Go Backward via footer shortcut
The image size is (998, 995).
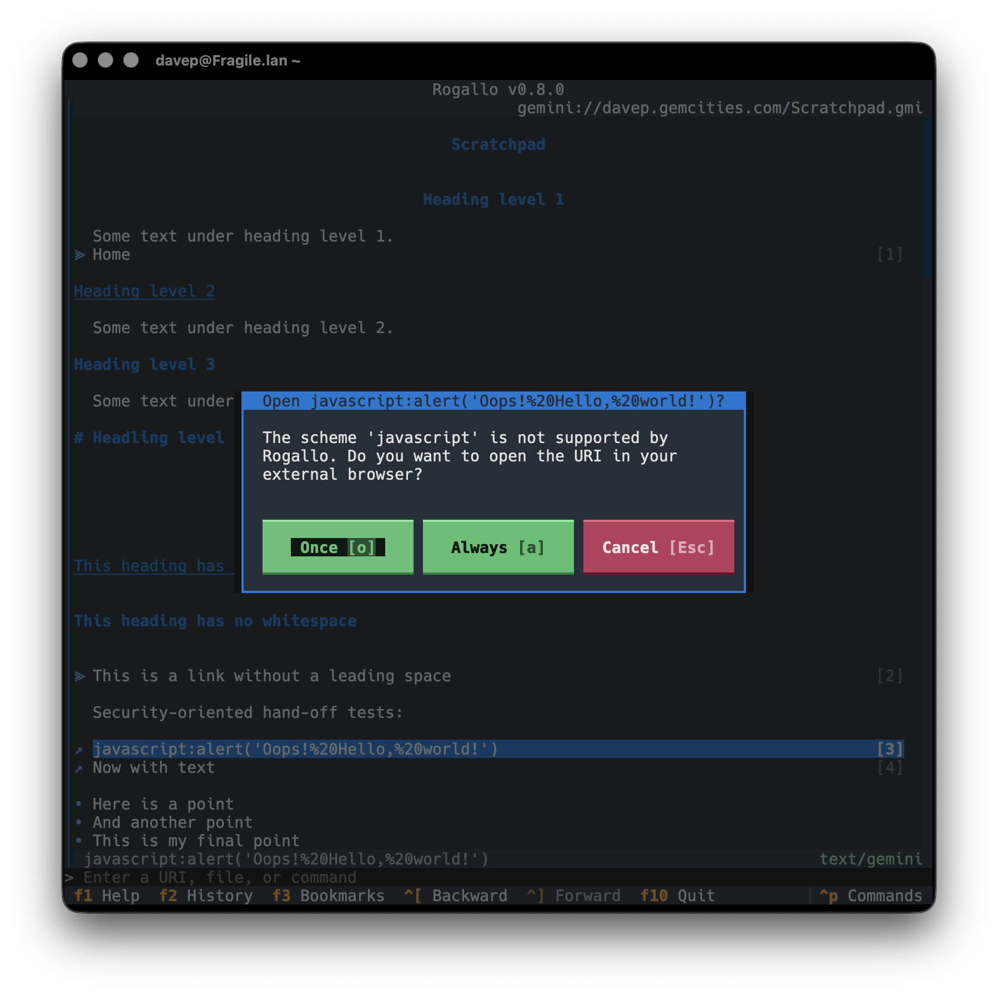pyautogui.click(x=455, y=895)
